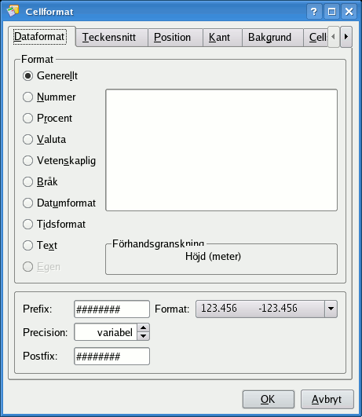Click the Prefix input field
The image size is (362, 417).
click(112, 309)
